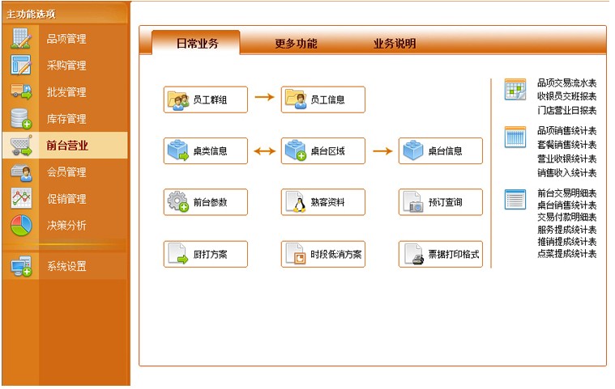Open the 桌台信息 button

(x=441, y=150)
